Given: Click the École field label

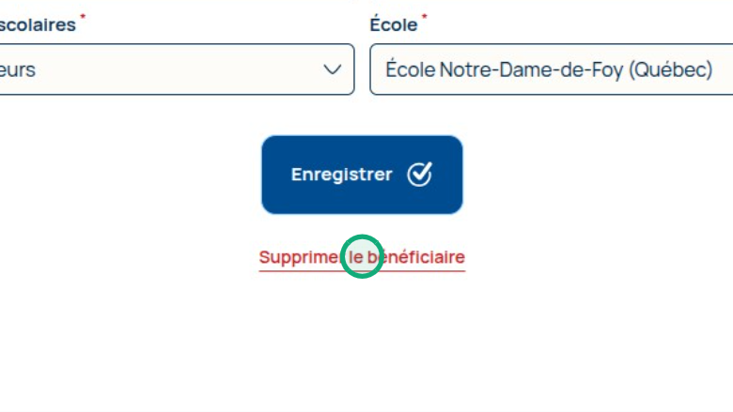Looking at the screenshot, I should point(393,25).
